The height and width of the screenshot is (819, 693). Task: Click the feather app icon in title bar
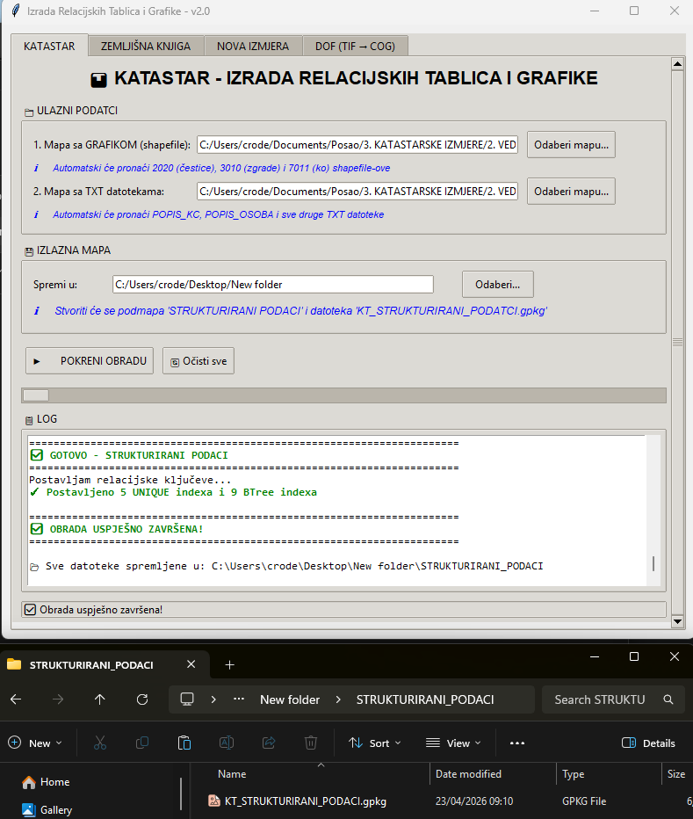pos(16,11)
